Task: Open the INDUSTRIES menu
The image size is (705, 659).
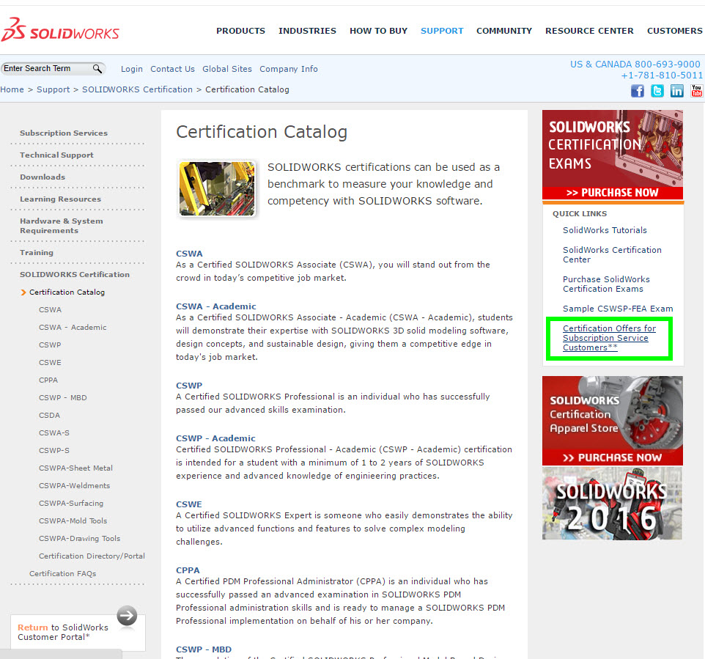Action: click(307, 31)
